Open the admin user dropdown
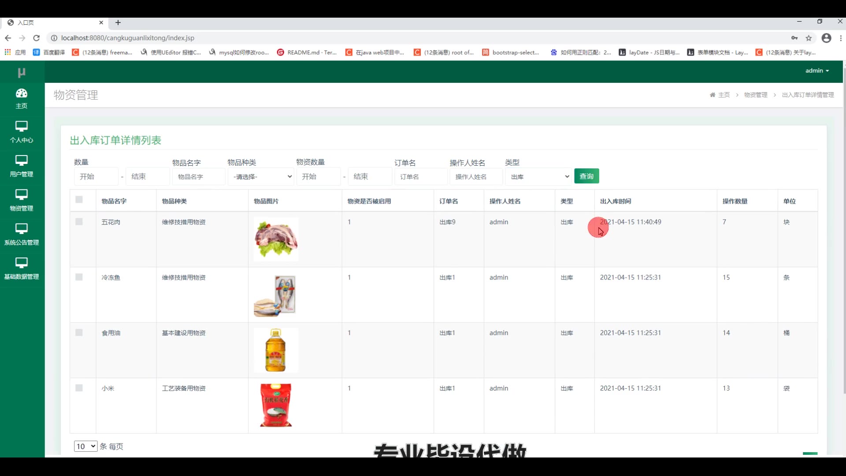 [817, 71]
